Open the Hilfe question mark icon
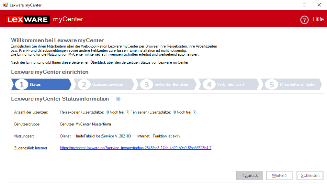Screen dimensions: 327x184 [x=304, y=20]
